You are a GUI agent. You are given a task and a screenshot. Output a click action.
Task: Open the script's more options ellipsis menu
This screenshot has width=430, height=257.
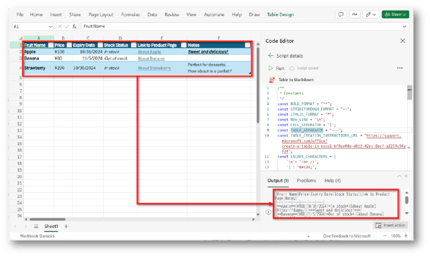pos(400,68)
